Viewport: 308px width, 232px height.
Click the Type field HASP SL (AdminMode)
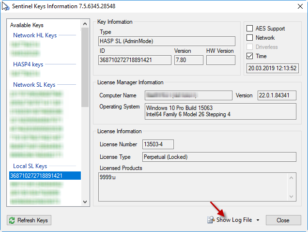pyautogui.click(x=167, y=41)
